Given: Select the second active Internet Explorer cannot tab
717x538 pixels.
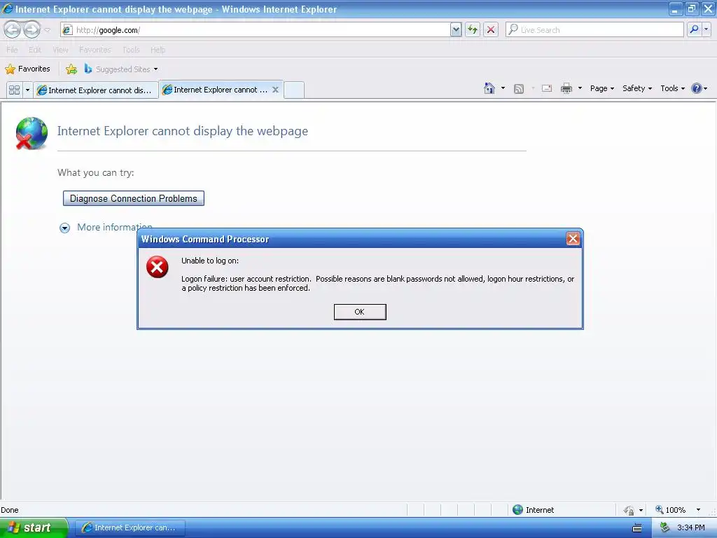Looking at the screenshot, I should 216,90.
